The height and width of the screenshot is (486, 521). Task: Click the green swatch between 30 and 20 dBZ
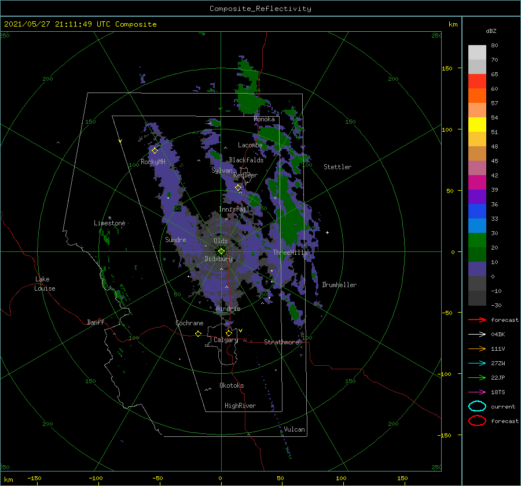(x=477, y=240)
